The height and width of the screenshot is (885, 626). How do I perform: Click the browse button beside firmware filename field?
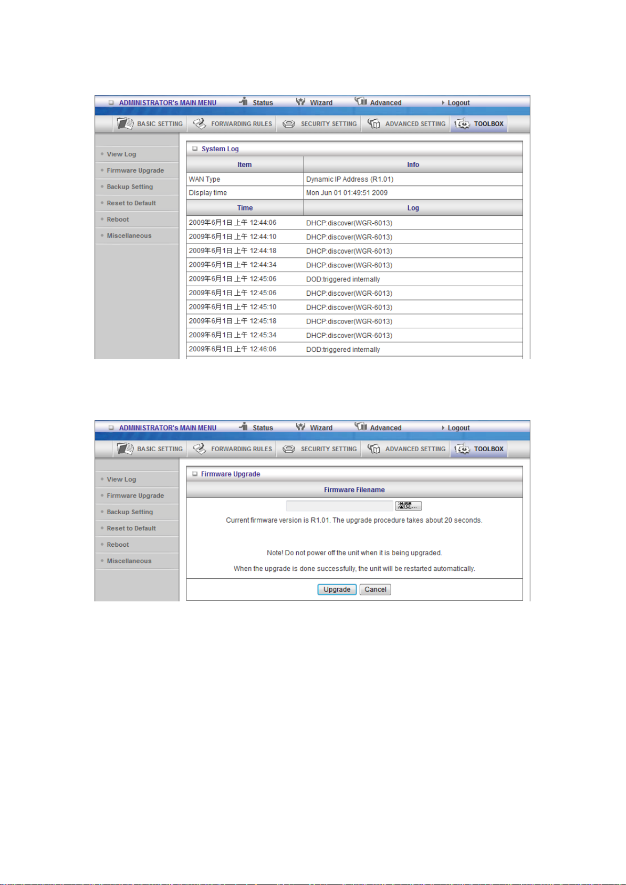click(x=408, y=506)
